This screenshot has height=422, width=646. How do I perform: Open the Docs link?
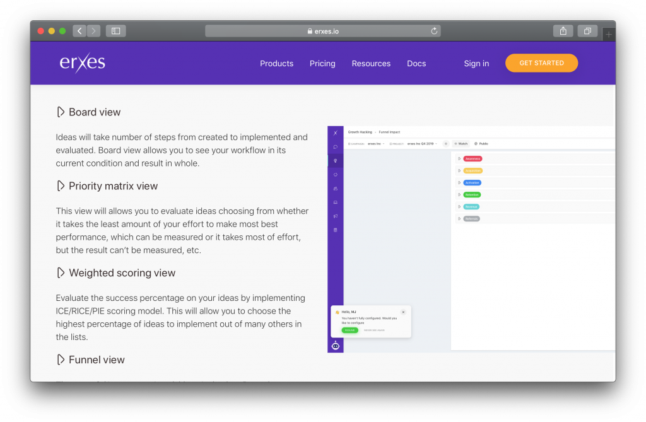coord(416,64)
